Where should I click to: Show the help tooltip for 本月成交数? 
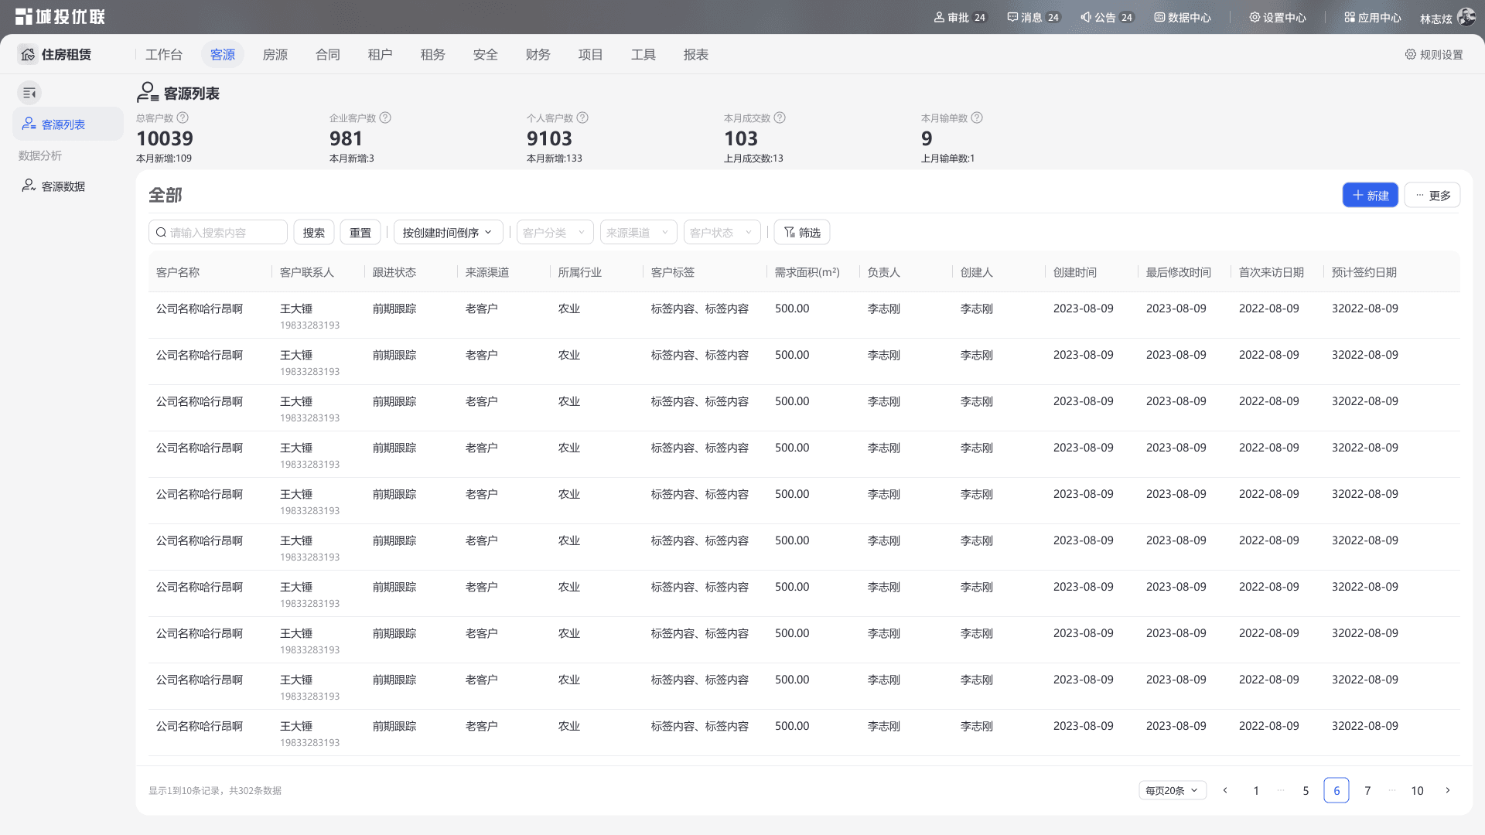(x=780, y=118)
